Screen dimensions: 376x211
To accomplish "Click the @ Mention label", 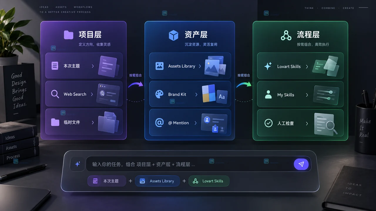I will coord(178,123).
